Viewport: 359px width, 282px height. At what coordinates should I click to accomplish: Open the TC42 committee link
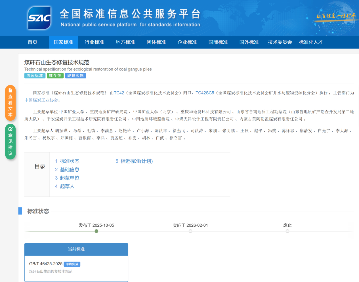119,93
